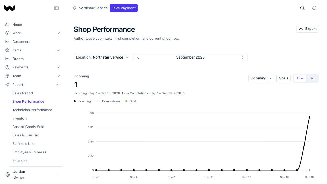Click the Export button
Viewport: 327px width, 184px height.
[x=308, y=29]
